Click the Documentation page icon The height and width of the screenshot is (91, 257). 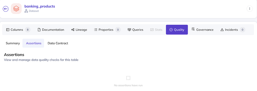coord(39,30)
